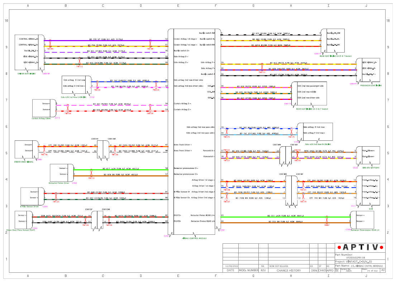Screen dimensions: 396x282
Task: Select wire label BD 610 D-GN/BN
Action: click(105, 63)
